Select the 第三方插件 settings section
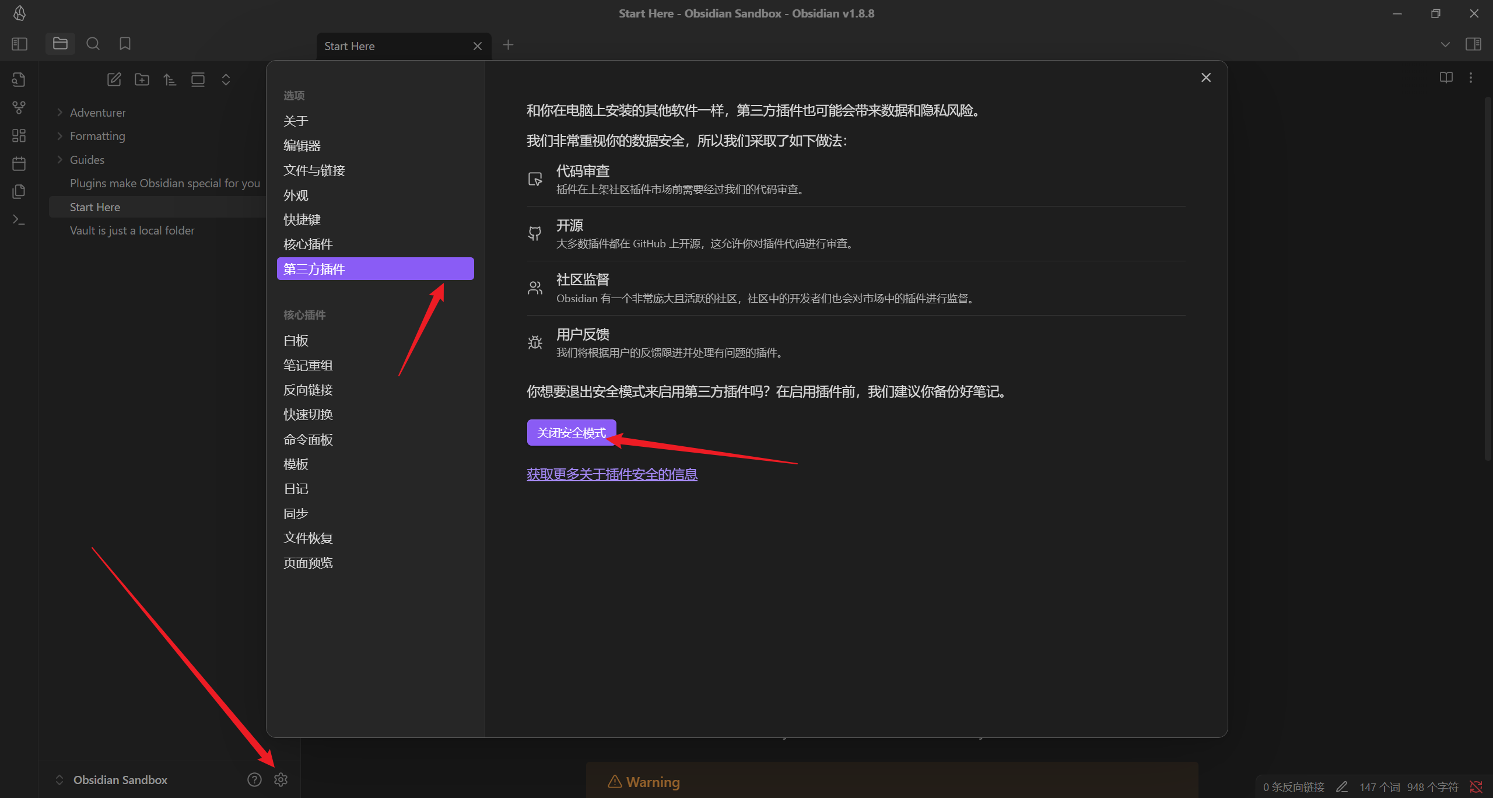 click(x=375, y=269)
